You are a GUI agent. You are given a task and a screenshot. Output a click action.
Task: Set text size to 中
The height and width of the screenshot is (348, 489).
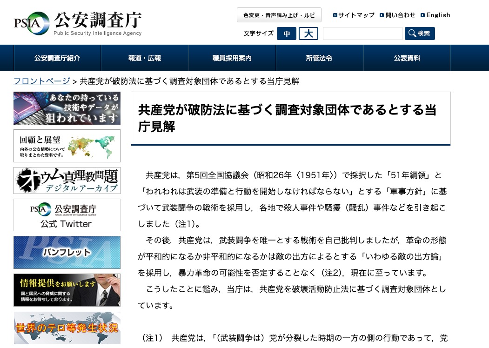[287, 33]
